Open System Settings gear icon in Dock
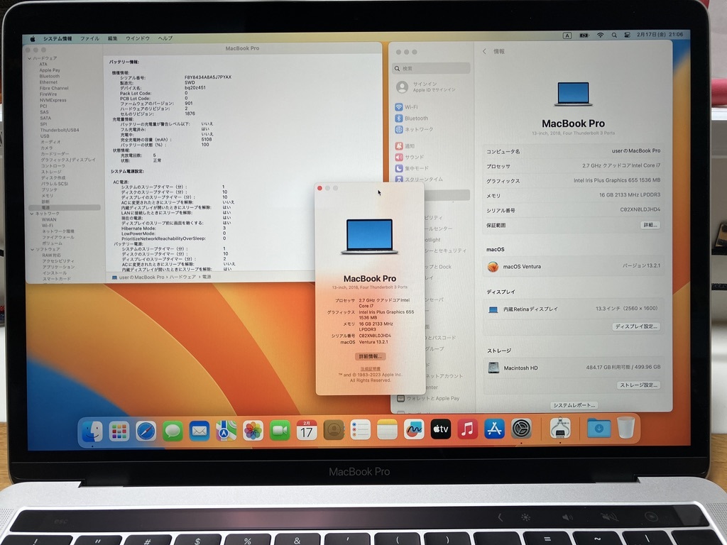727x545 pixels. tap(521, 429)
